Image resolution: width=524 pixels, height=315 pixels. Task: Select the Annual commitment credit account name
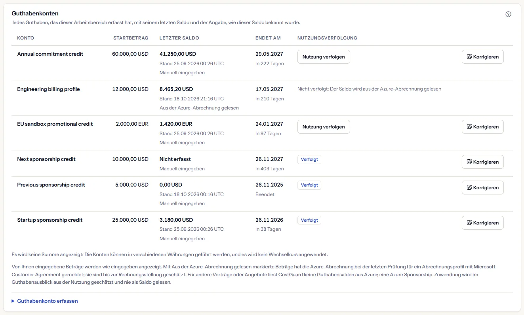tap(50, 54)
